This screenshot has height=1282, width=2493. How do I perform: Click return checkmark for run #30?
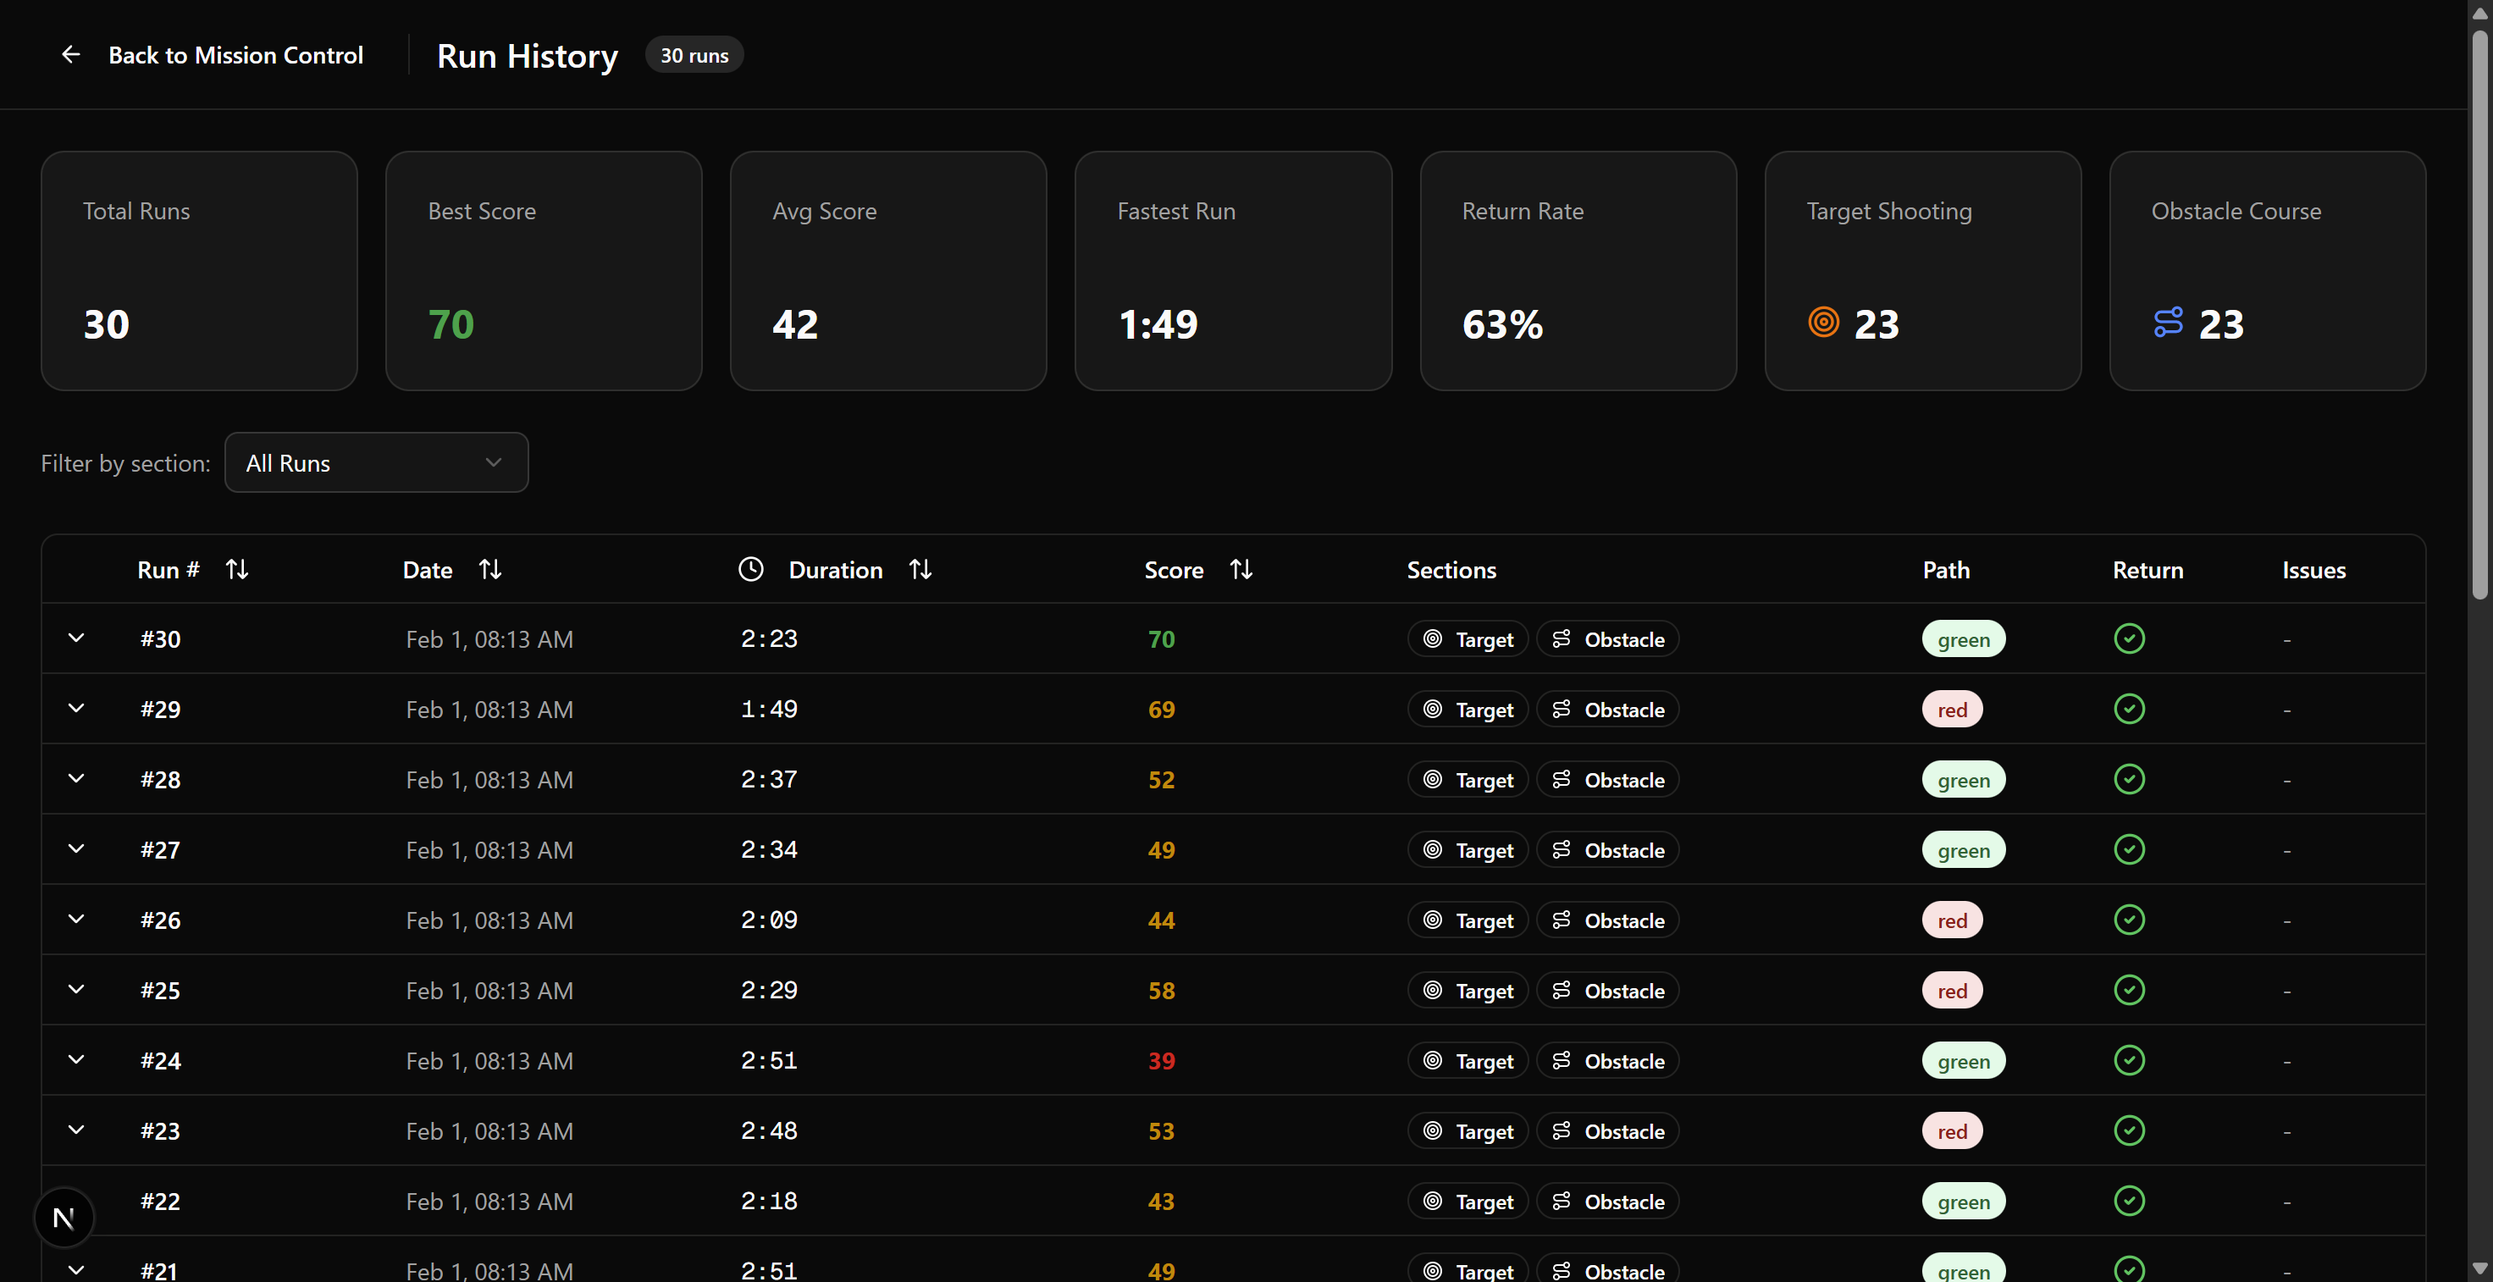(x=2129, y=638)
